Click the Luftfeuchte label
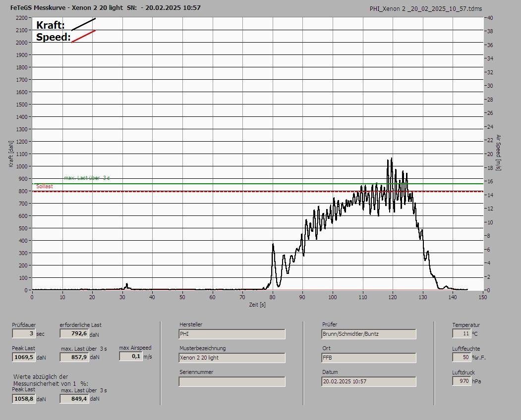521x420 pixels. (x=466, y=349)
